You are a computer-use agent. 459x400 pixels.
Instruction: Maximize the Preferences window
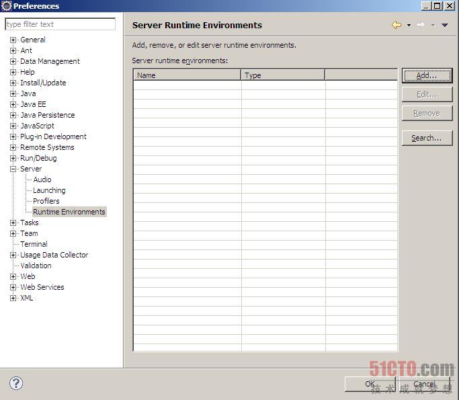tap(437, 6)
